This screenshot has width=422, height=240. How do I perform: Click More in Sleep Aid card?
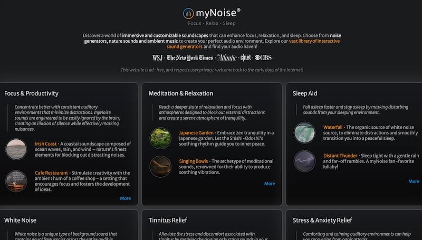point(414,181)
